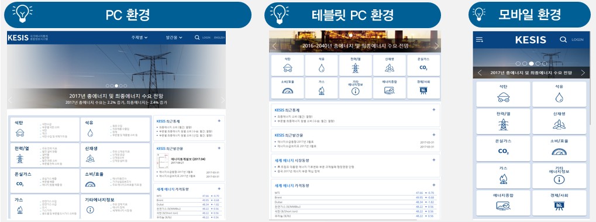Expand the 발간물 dropdown menu
Screen dimensions: 596x222
coord(174,37)
